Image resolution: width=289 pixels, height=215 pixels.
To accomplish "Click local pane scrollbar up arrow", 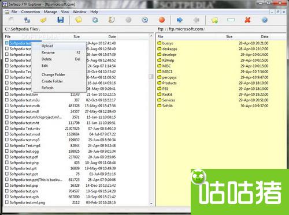I will coord(151,36).
